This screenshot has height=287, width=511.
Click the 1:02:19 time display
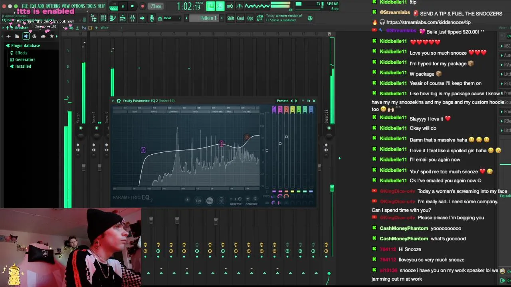(x=189, y=6)
